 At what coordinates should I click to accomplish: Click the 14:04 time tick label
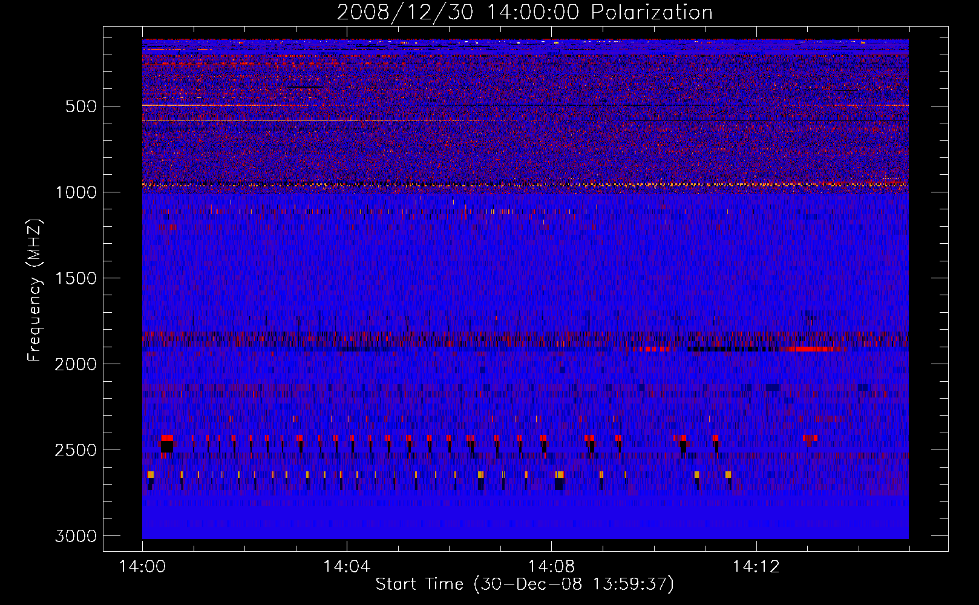point(347,567)
